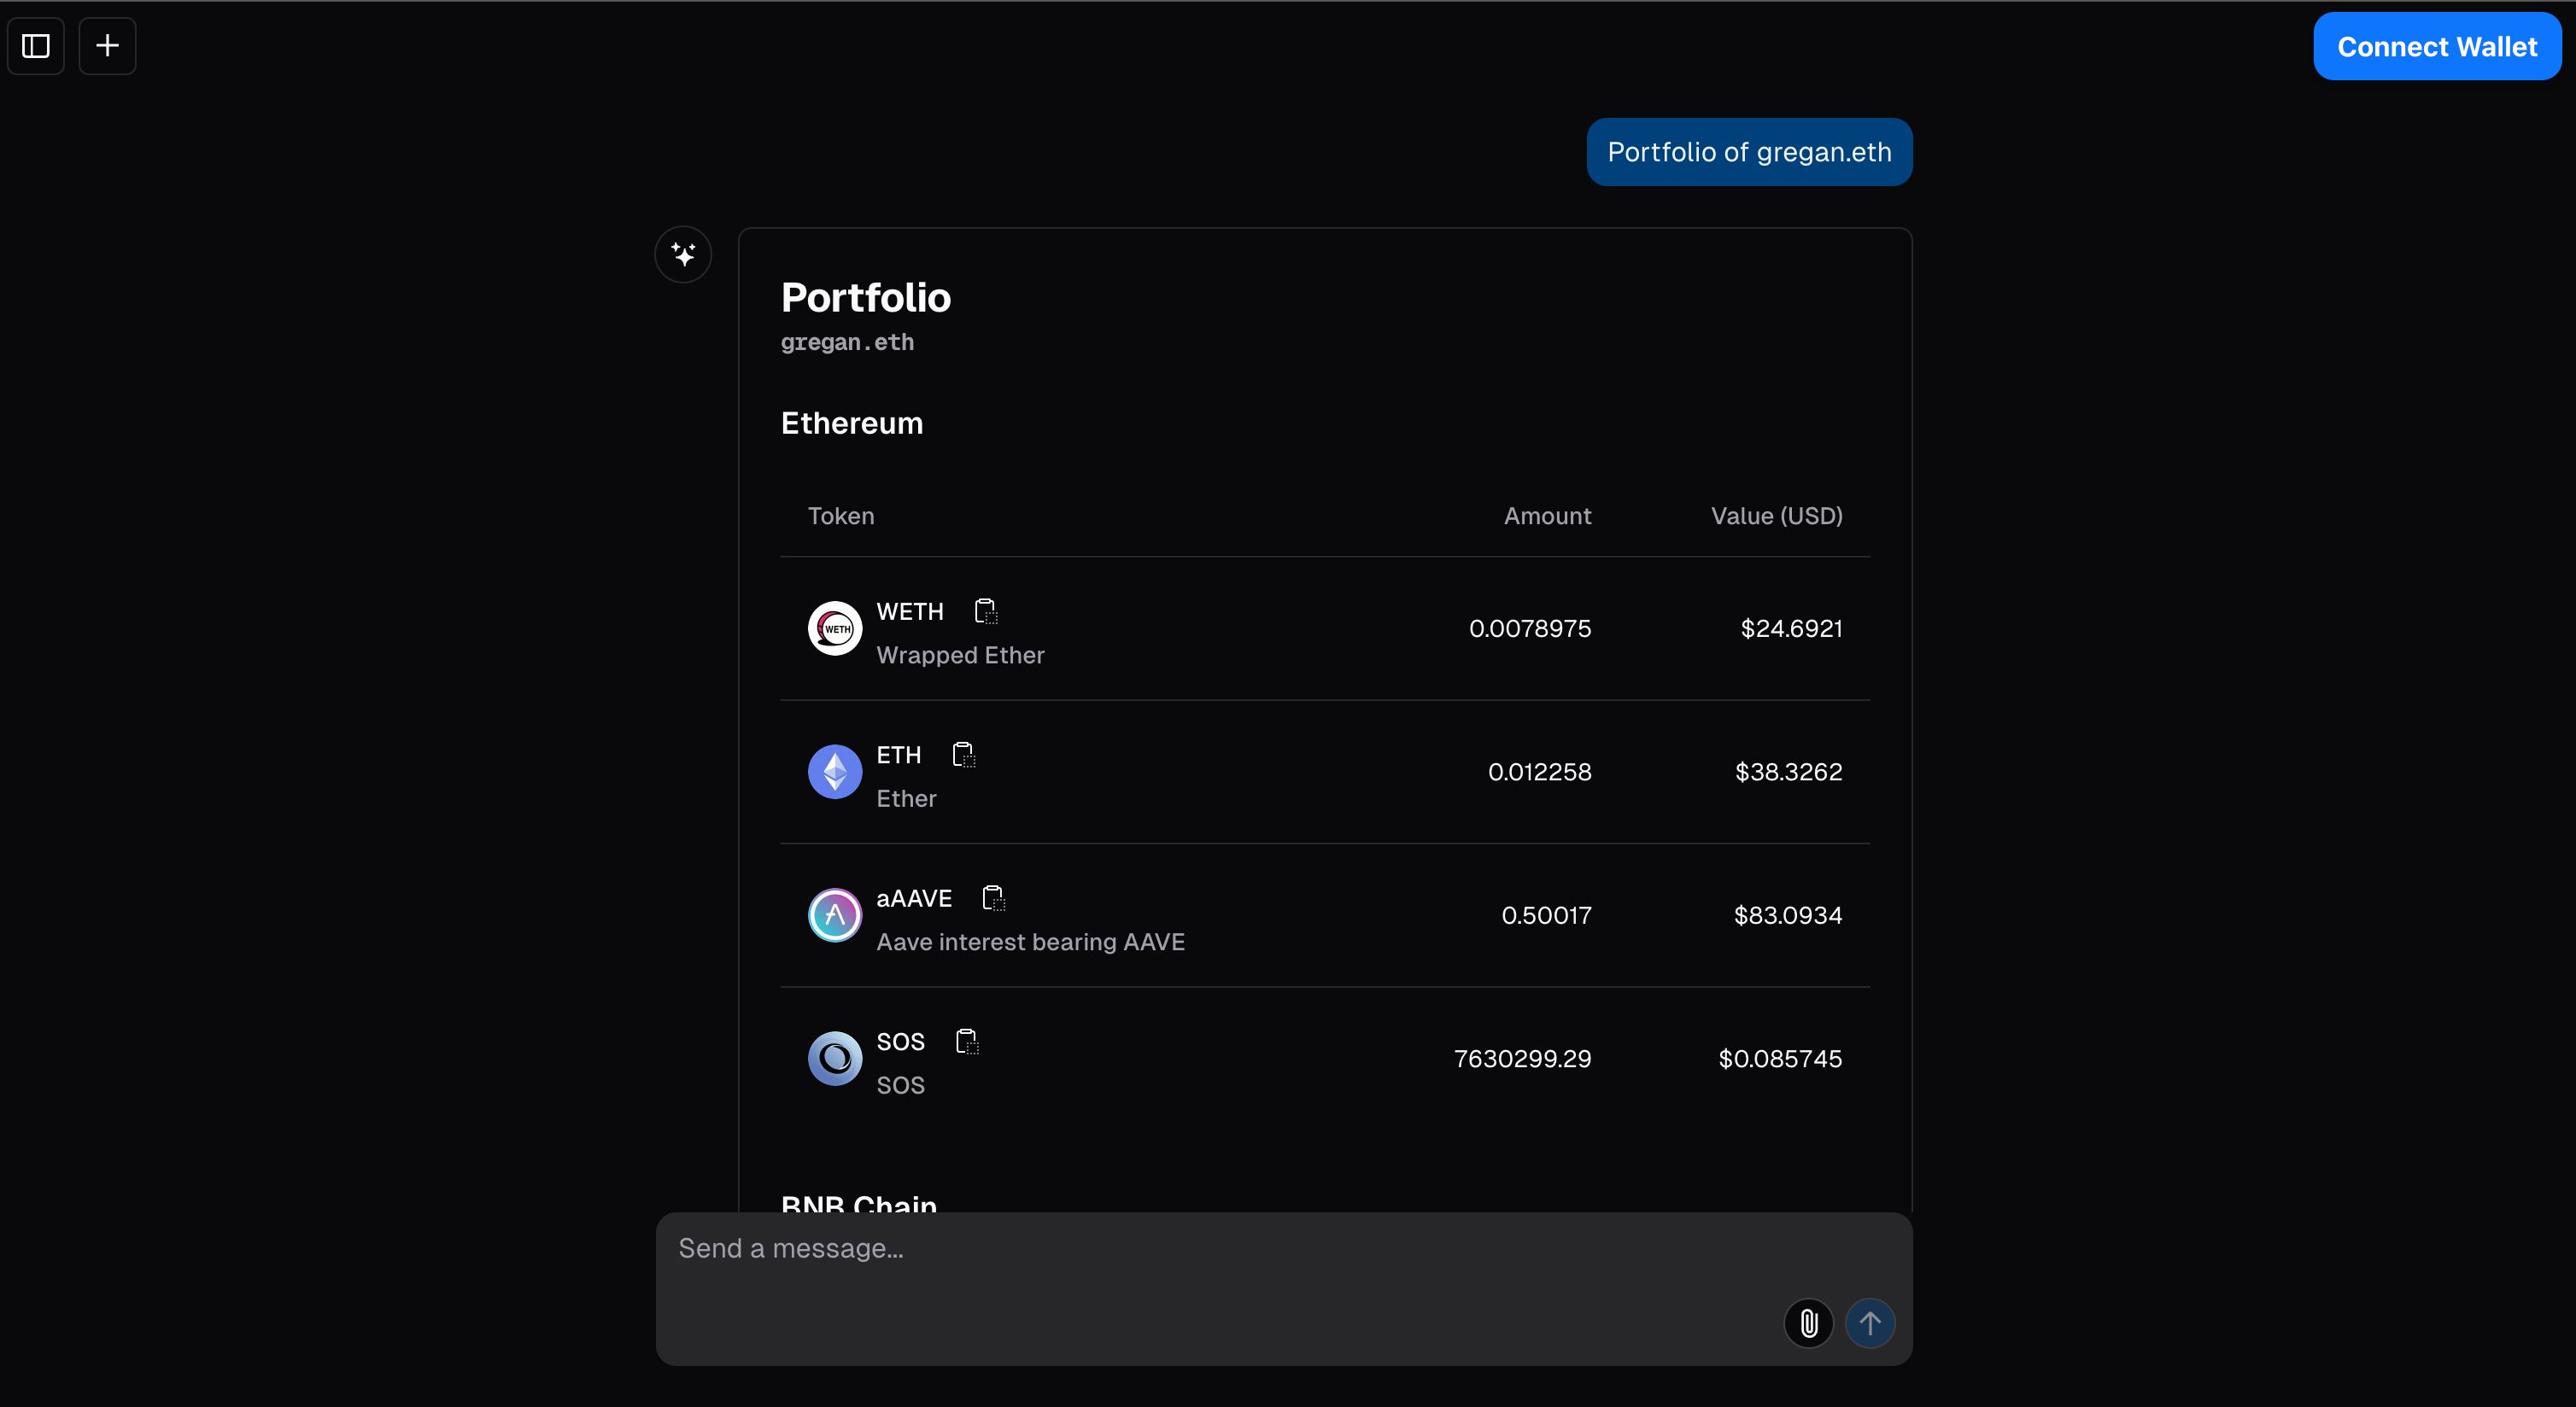This screenshot has width=2576, height=1407.
Task: Select the aAAVE symbol text
Action: tap(914, 898)
